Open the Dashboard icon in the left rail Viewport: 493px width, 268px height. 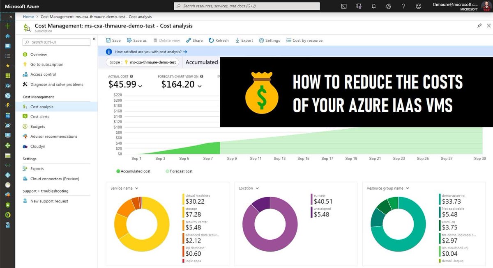point(7,46)
